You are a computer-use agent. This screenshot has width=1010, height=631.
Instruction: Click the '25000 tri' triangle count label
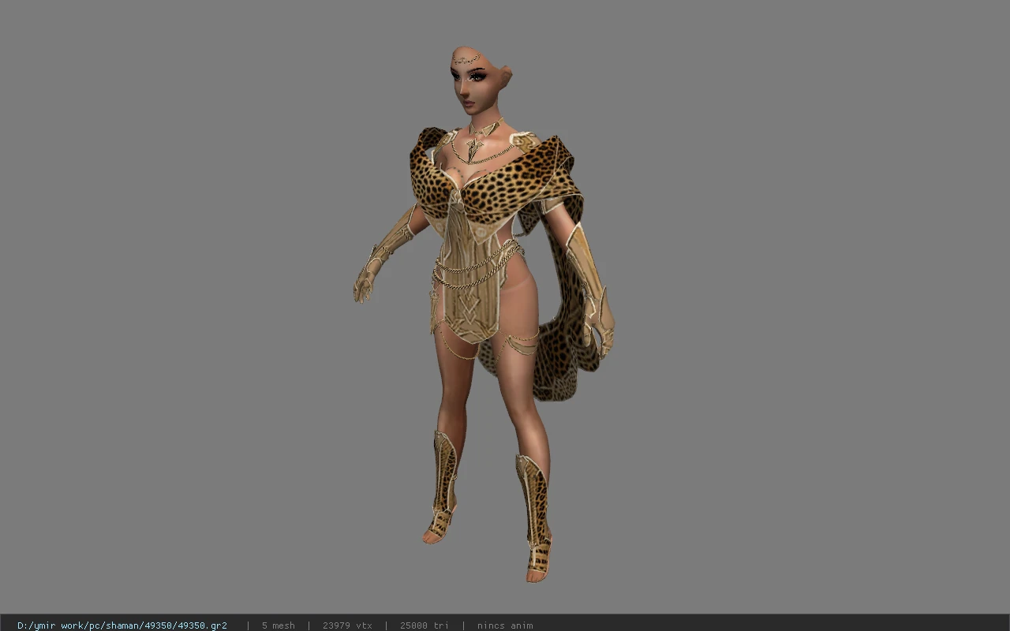coord(425,625)
